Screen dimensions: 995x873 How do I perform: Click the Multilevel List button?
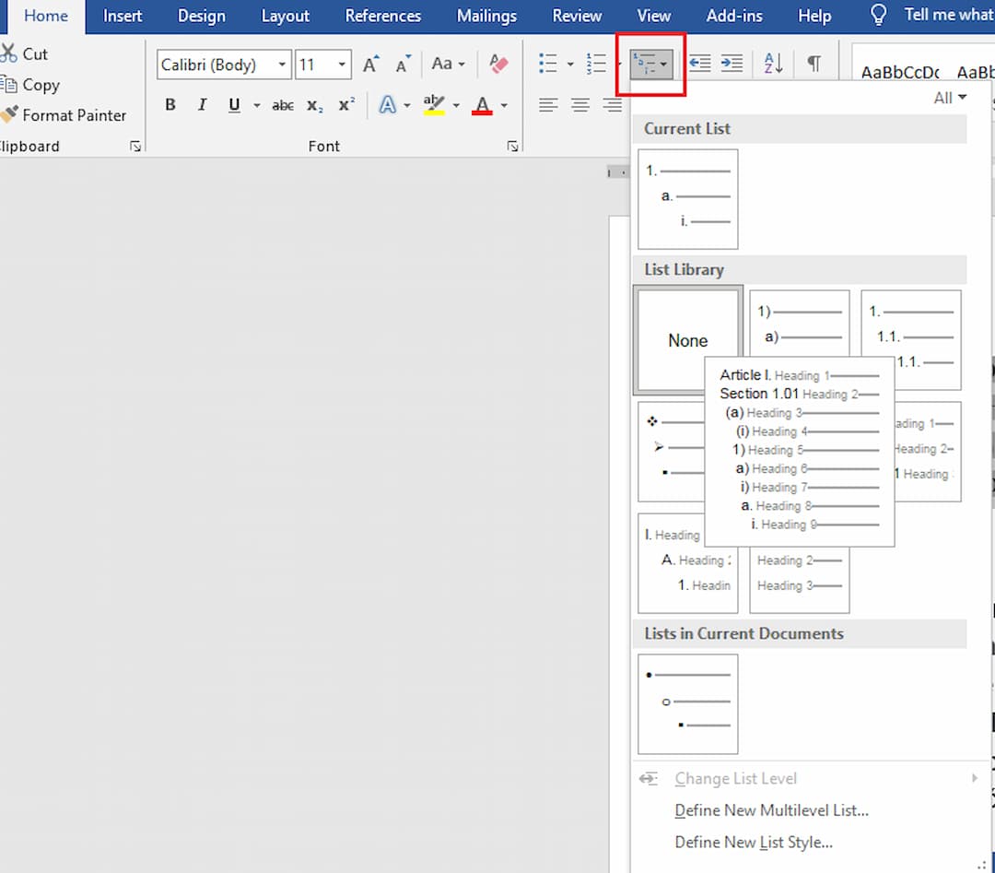(x=651, y=65)
